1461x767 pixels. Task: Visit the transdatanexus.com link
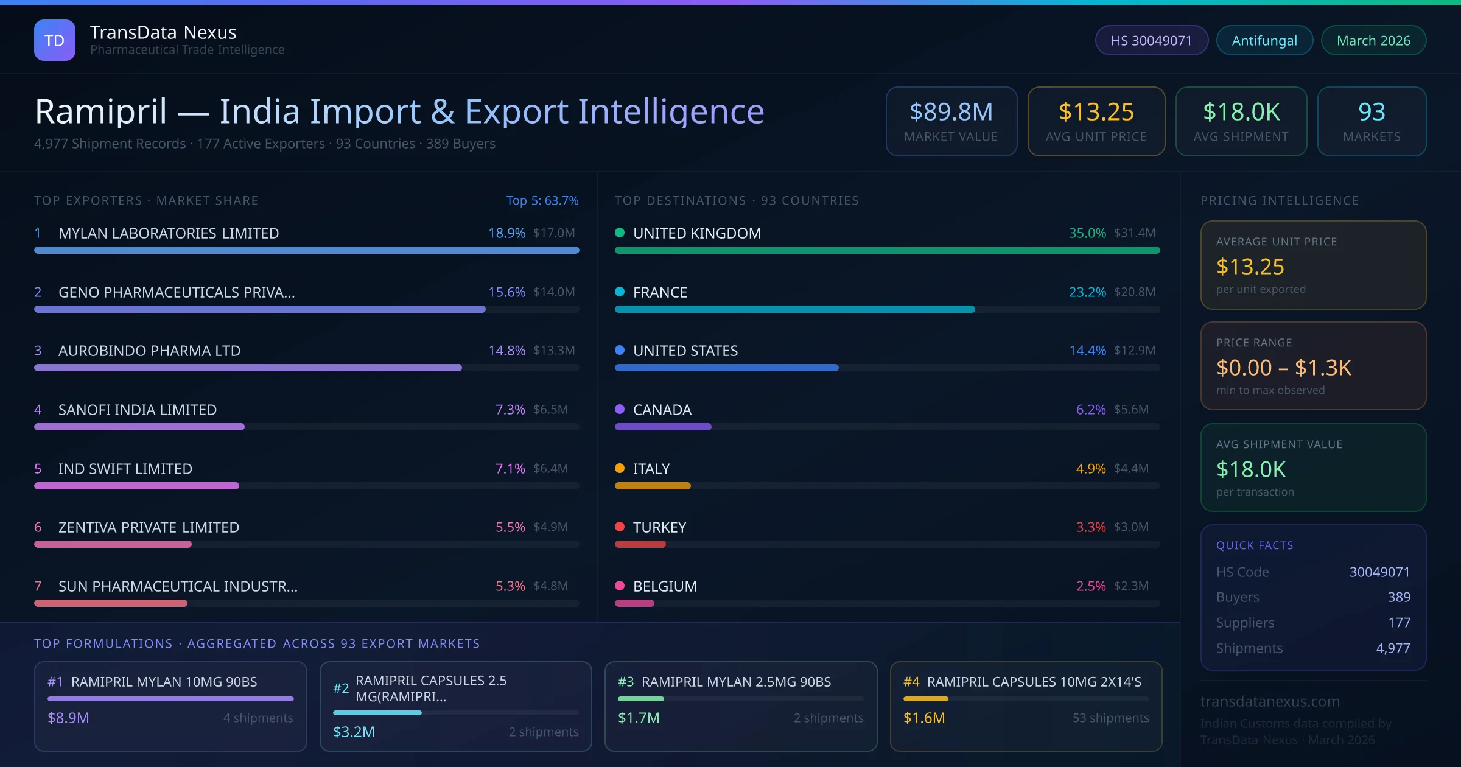click(x=1270, y=701)
